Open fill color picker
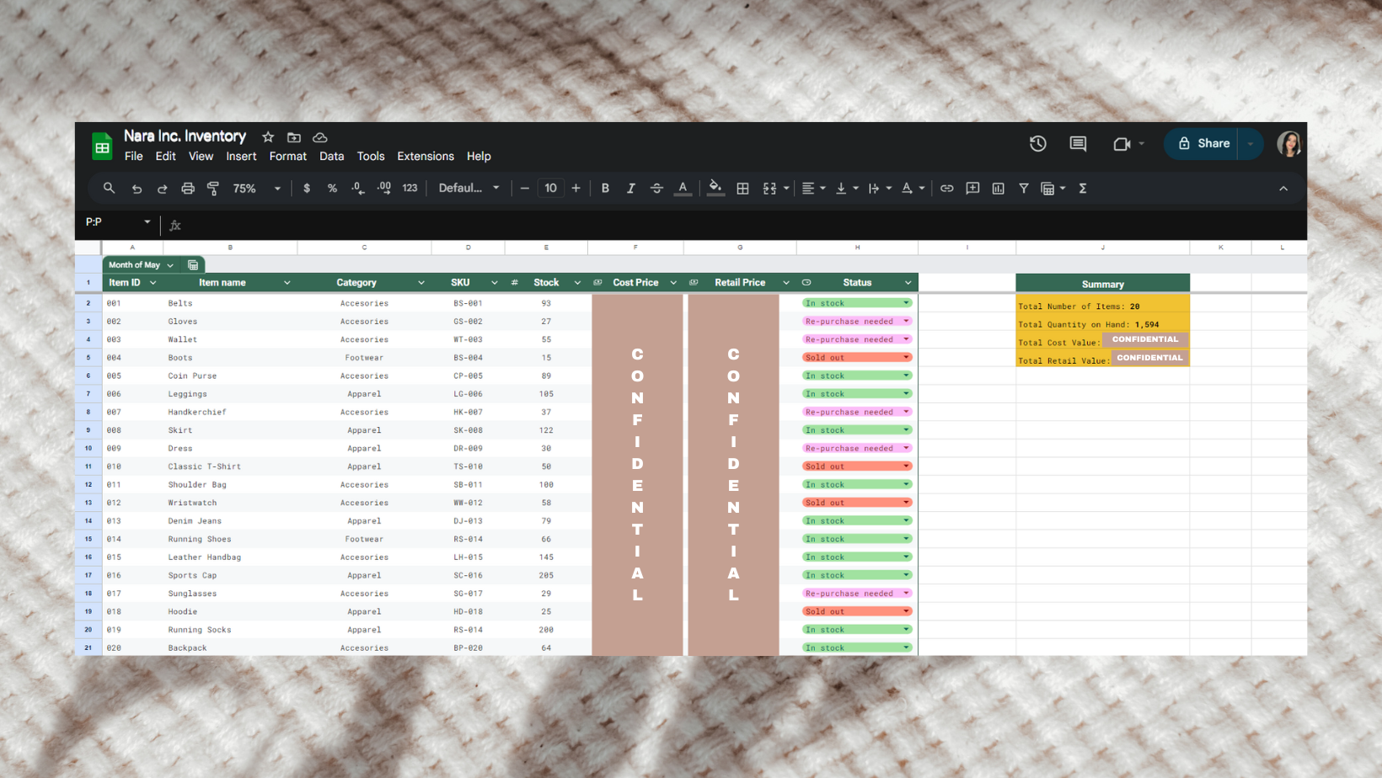This screenshot has width=1382, height=778. pyautogui.click(x=715, y=189)
